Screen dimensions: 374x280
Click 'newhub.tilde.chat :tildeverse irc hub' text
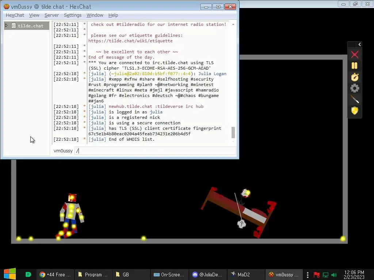(156, 106)
